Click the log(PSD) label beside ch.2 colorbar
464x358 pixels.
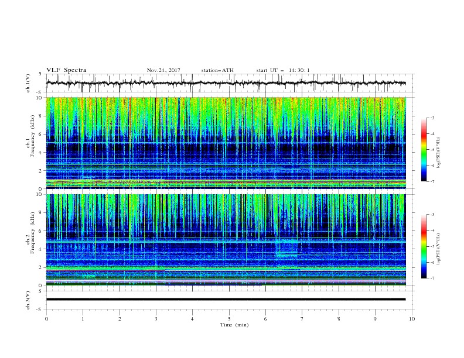pyautogui.click(x=438, y=249)
